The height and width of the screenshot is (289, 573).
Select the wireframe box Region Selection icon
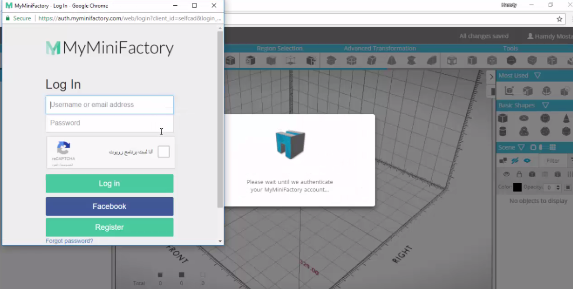click(291, 60)
